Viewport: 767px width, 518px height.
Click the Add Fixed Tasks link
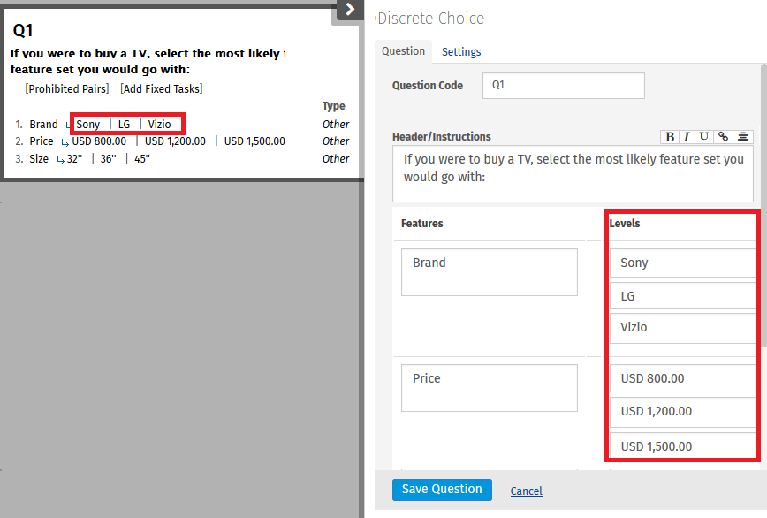click(162, 88)
